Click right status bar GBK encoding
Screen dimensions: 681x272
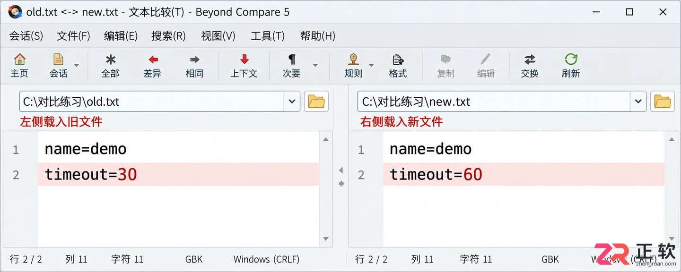[x=550, y=259]
